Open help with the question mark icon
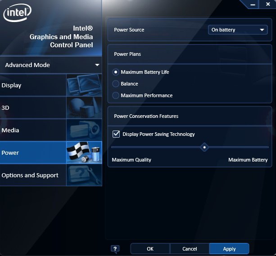Screen dimensions: 276x256 tap(115, 249)
